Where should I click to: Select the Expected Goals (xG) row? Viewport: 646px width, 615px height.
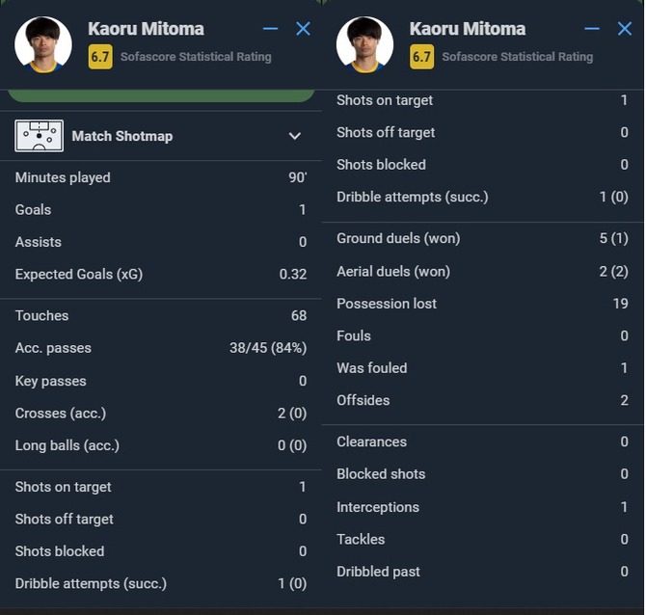click(x=161, y=274)
